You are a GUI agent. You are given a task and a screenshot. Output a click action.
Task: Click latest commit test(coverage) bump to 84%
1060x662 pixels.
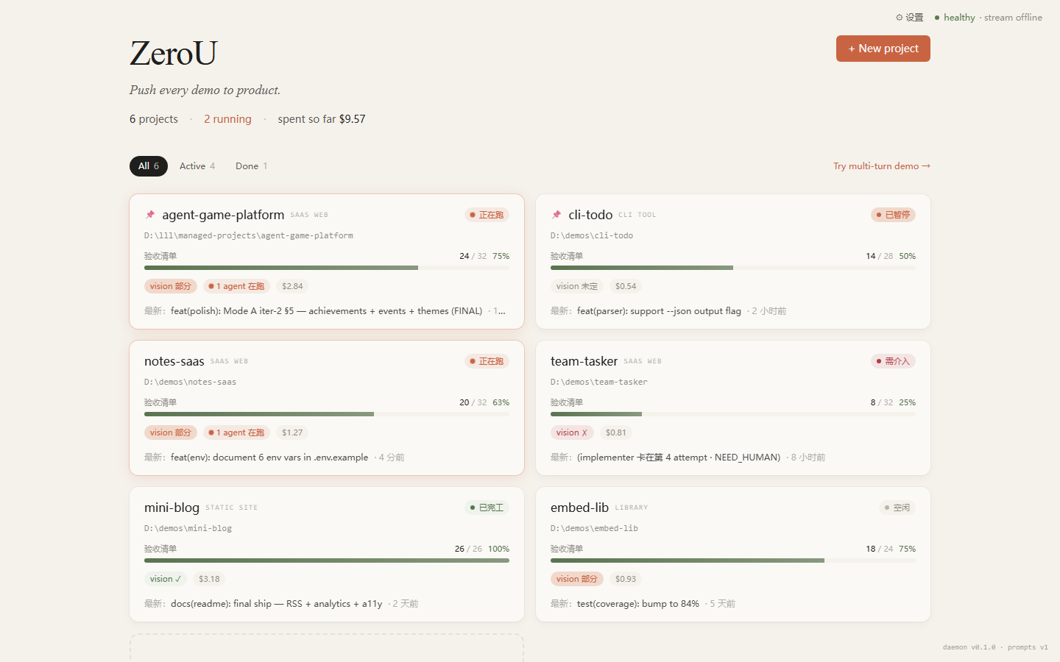638,604
